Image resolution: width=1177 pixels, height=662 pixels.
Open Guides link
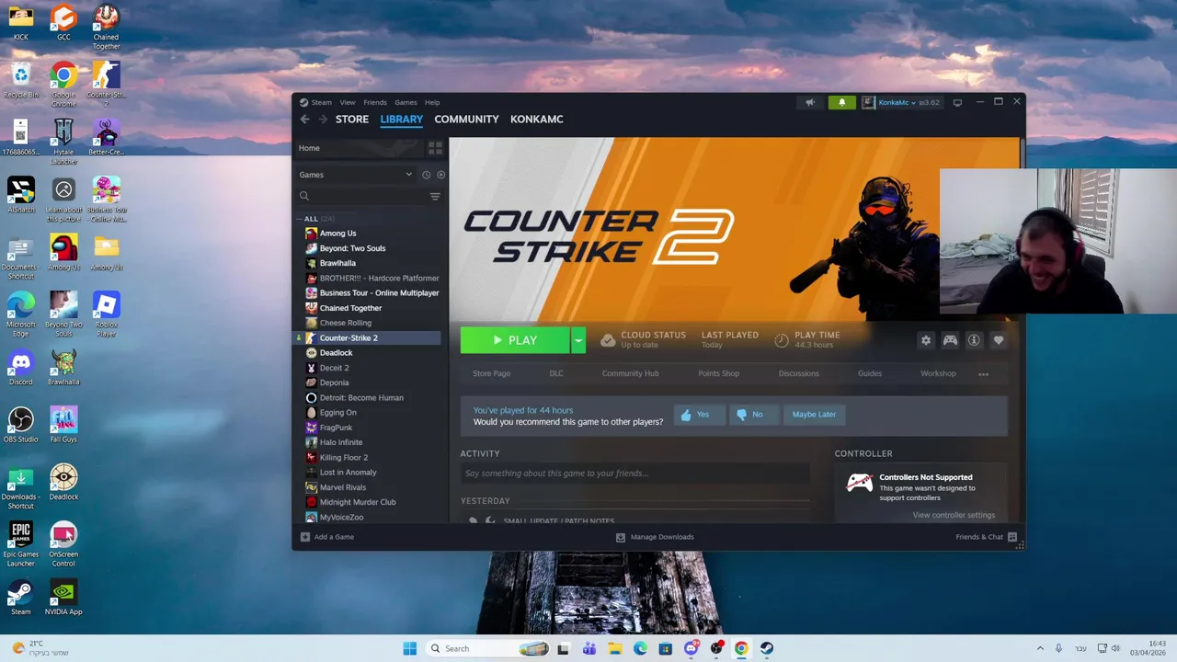[870, 374]
